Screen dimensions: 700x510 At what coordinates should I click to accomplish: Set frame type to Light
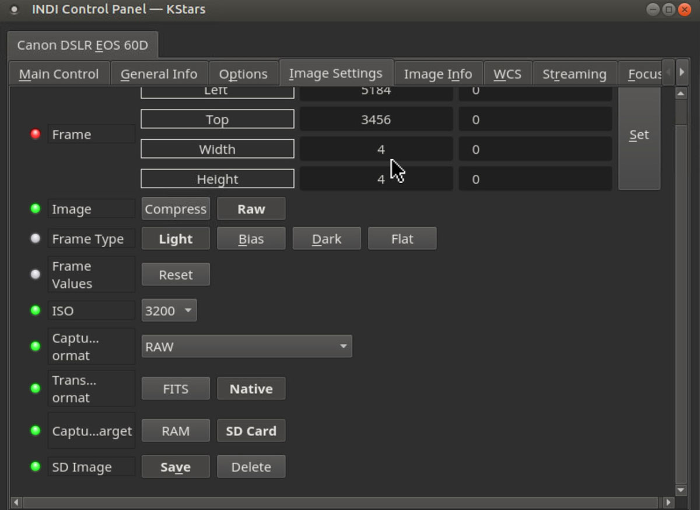(x=176, y=238)
